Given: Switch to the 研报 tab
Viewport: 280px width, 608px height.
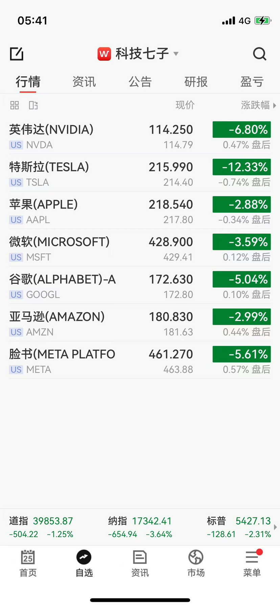Looking at the screenshot, I should [196, 82].
